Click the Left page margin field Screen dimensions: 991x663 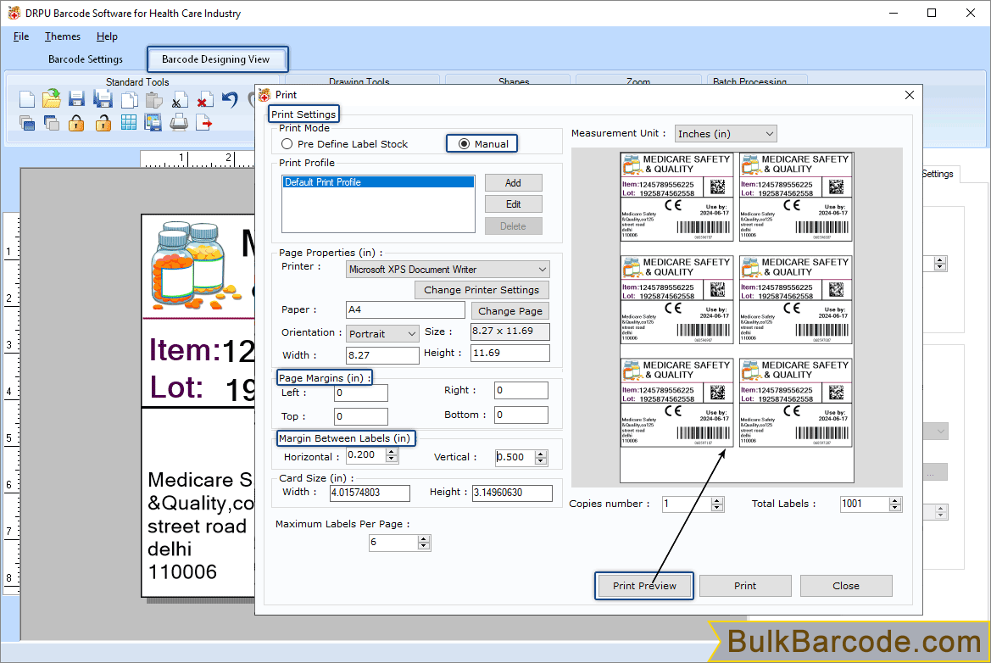point(361,393)
